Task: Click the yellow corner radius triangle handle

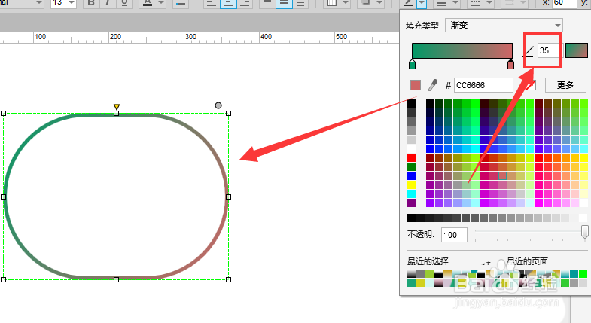Action: pos(117,107)
